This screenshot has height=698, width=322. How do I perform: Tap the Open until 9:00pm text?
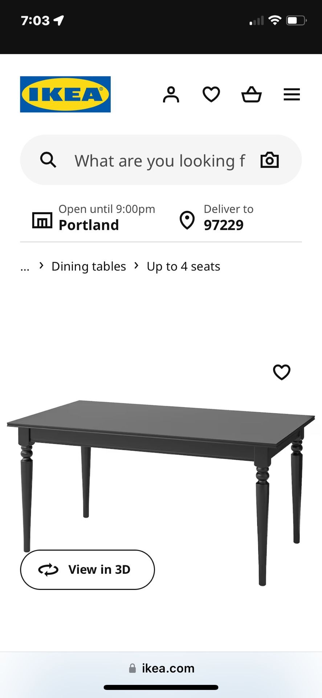coord(107,209)
